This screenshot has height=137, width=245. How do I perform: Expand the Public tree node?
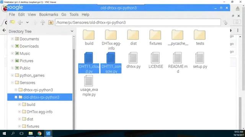tap(12, 68)
